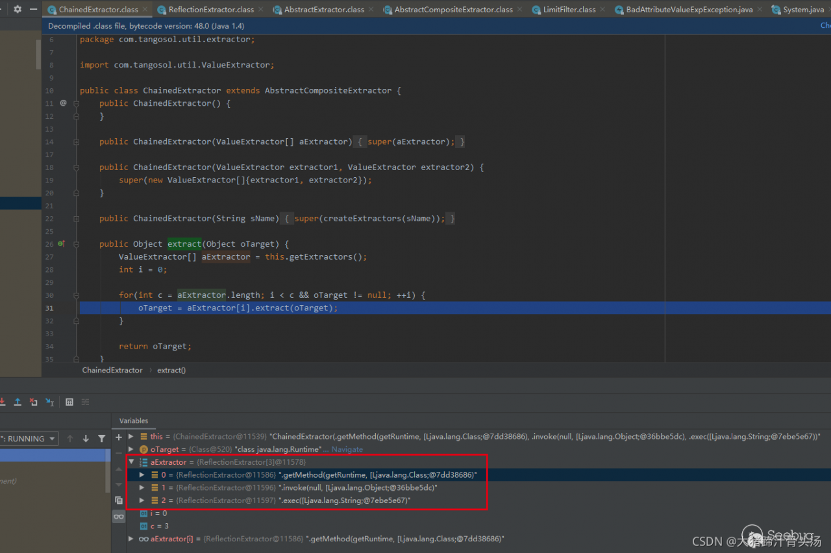This screenshot has width=831, height=553.
Task: Filter frames with the funnel icon
Action: click(101, 439)
